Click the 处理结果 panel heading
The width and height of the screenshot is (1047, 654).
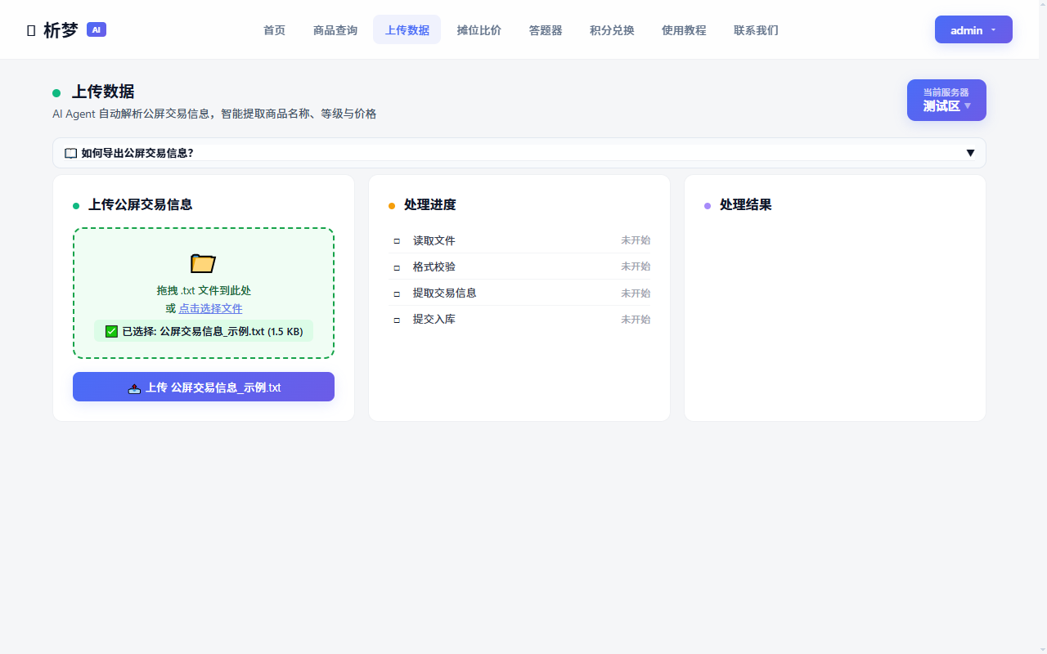pos(746,204)
